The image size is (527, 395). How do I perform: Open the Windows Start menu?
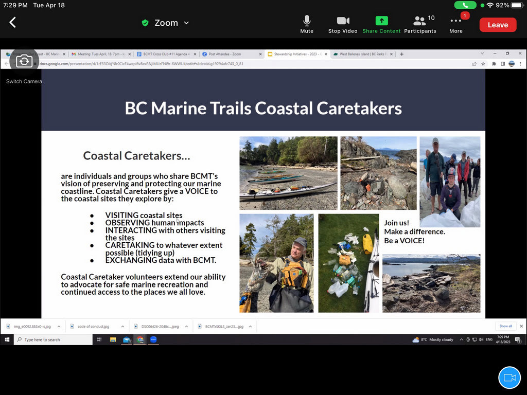coord(7,339)
